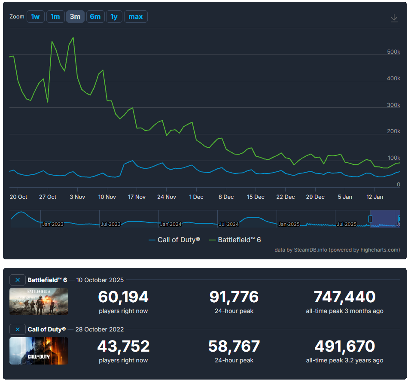The width and height of the screenshot is (408, 386).
Task: Switch zoom to 6m
Action: 95,17
